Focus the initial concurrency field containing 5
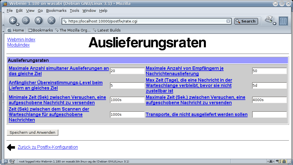This screenshot has width=293, height=165. tap(127, 86)
